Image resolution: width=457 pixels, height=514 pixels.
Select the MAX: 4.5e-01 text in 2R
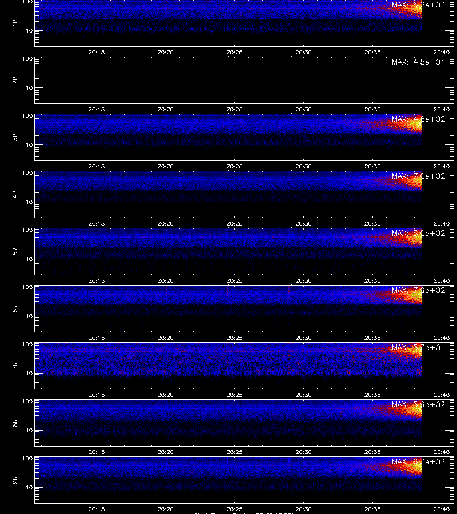[418, 62]
